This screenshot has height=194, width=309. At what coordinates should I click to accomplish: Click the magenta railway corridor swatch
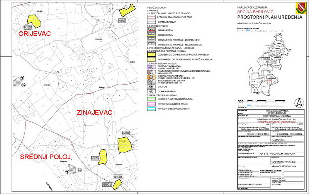point(151,104)
